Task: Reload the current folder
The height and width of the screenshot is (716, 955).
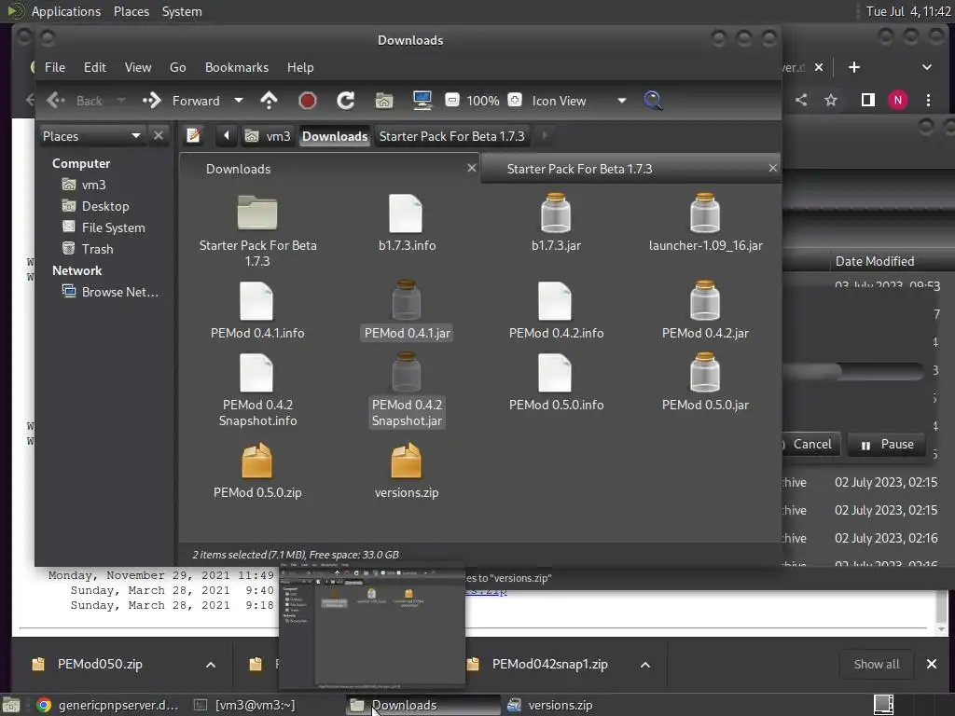Action: coord(345,101)
